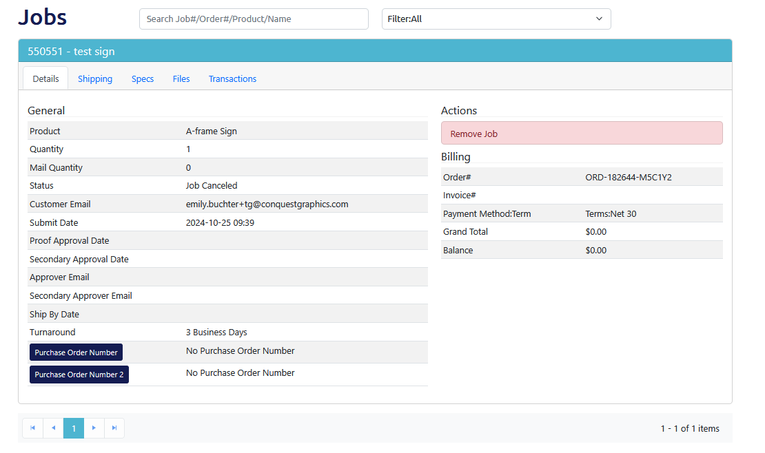Go to previous page of jobs
Viewport: 765px width, 453px height.
coord(53,428)
